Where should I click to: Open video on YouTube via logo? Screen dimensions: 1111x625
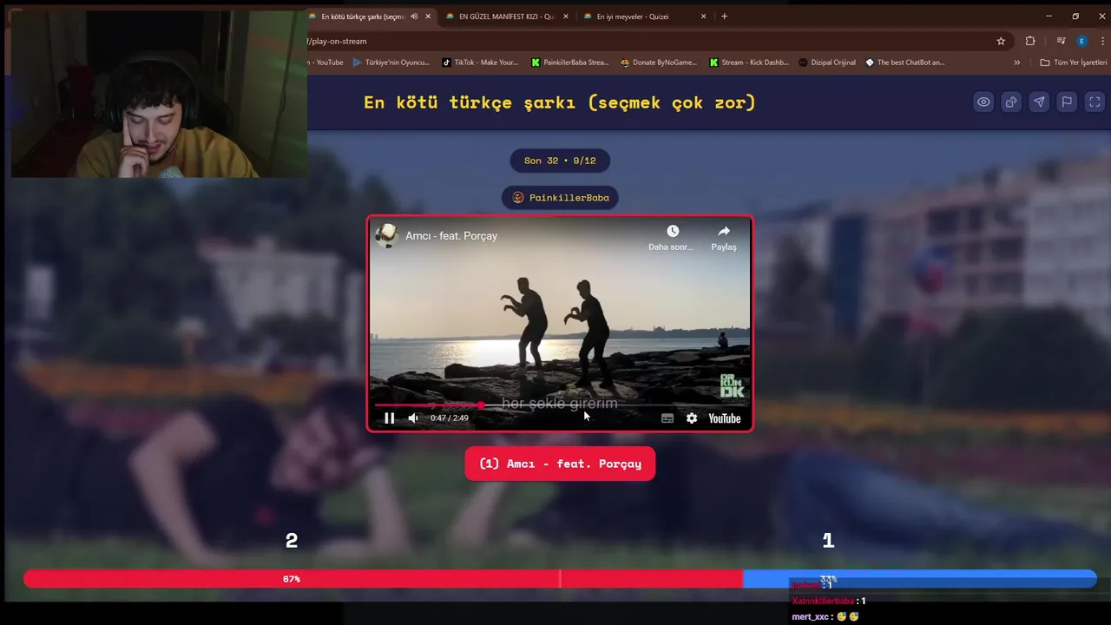(724, 418)
